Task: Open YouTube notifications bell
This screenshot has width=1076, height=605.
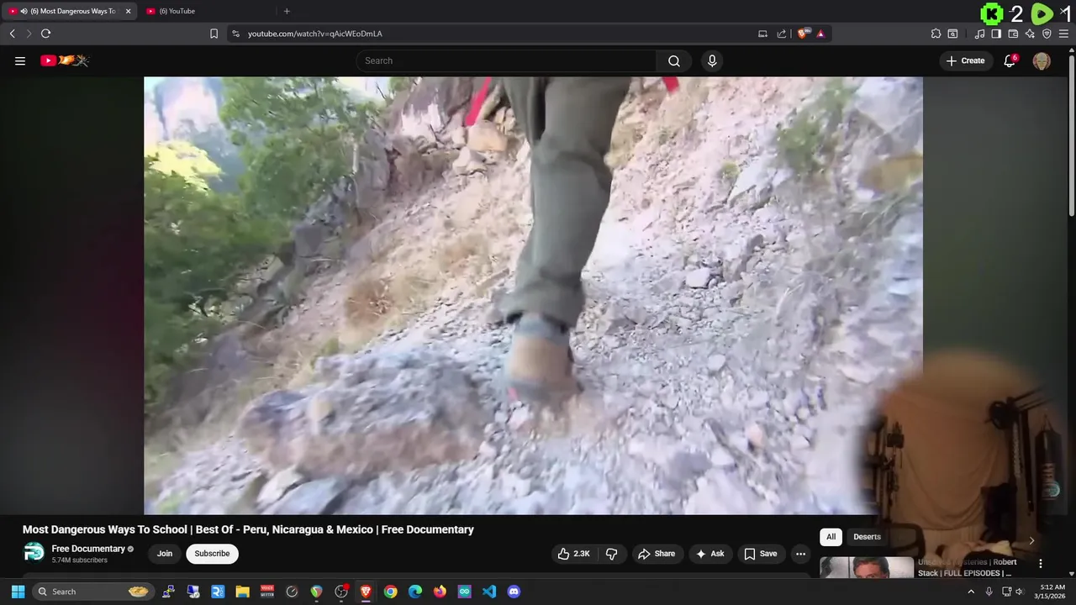Action: [x=1010, y=60]
